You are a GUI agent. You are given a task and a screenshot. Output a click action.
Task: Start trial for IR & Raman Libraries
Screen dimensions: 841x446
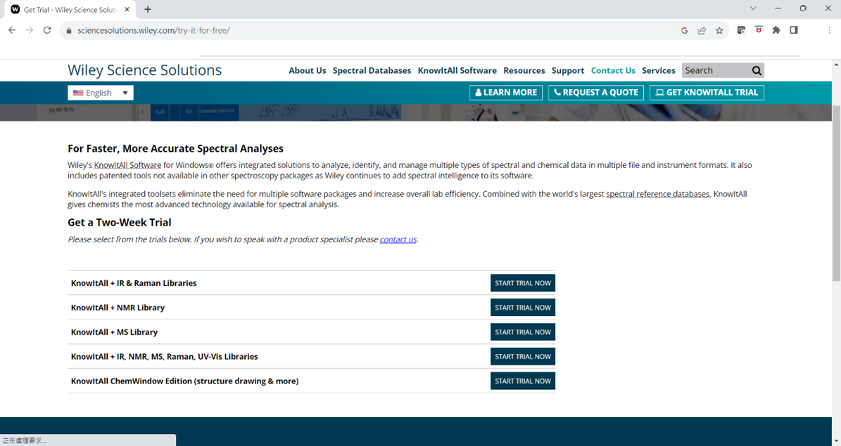(x=522, y=283)
